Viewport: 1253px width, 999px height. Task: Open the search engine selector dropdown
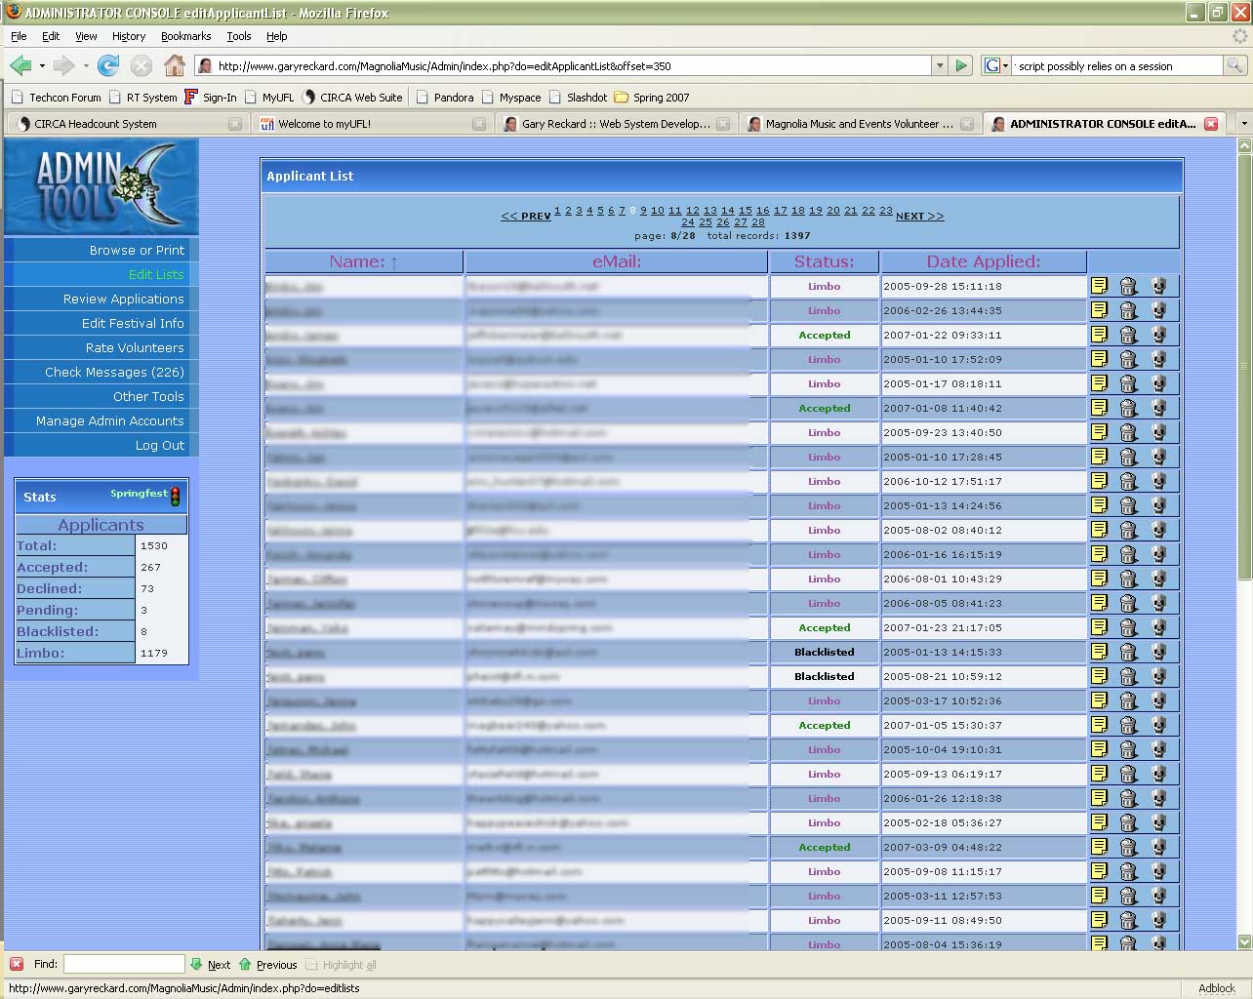coord(996,65)
